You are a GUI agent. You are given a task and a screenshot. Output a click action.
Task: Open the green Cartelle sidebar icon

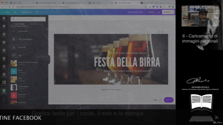point(4,91)
